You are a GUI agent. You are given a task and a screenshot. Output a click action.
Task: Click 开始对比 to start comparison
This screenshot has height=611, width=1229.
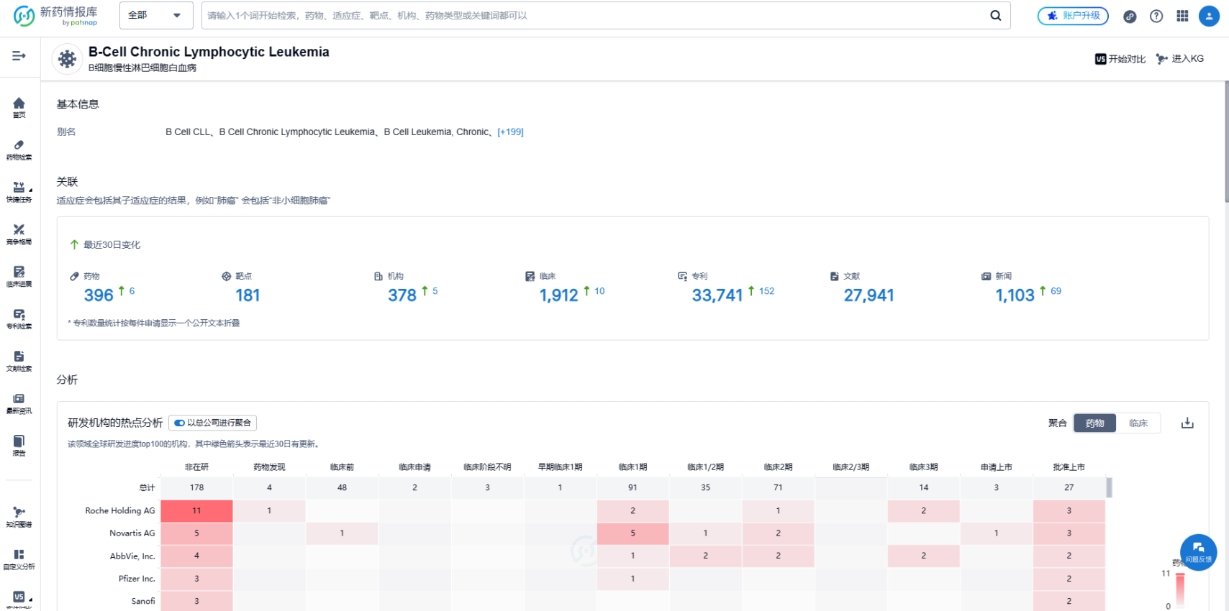[x=1120, y=59]
